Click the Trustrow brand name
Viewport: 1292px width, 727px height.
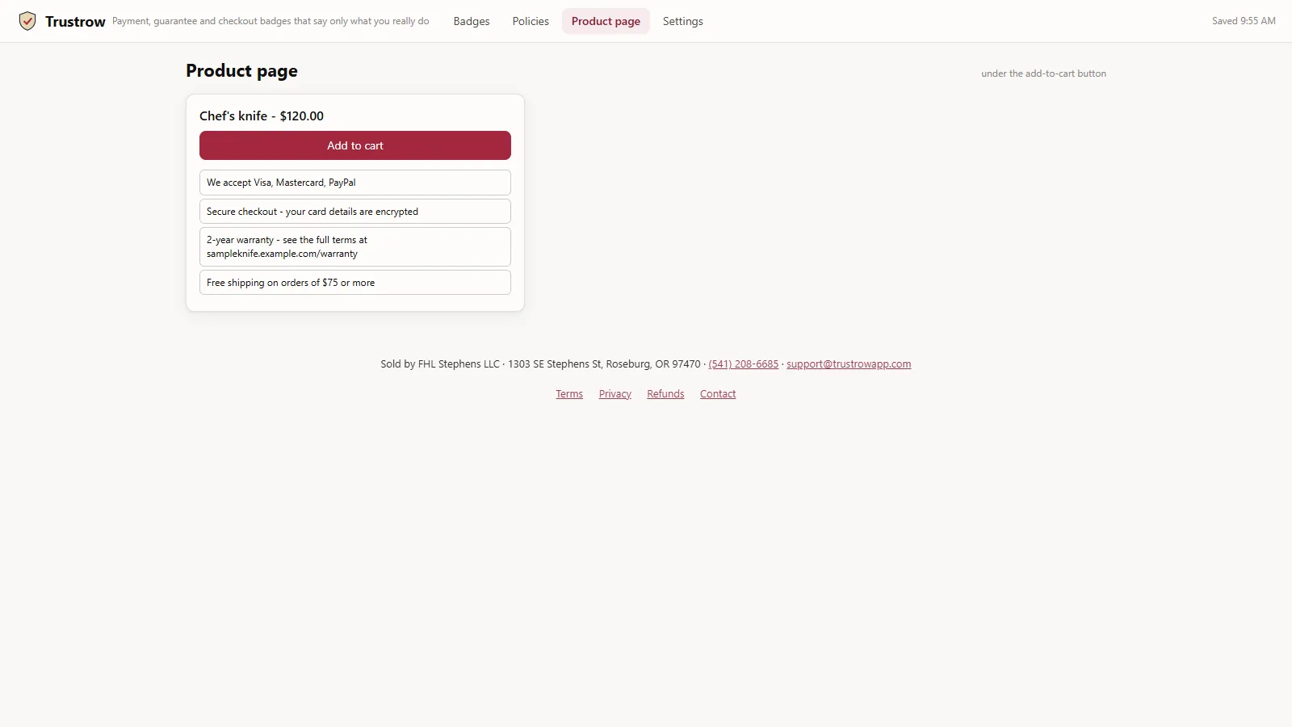[x=75, y=22]
